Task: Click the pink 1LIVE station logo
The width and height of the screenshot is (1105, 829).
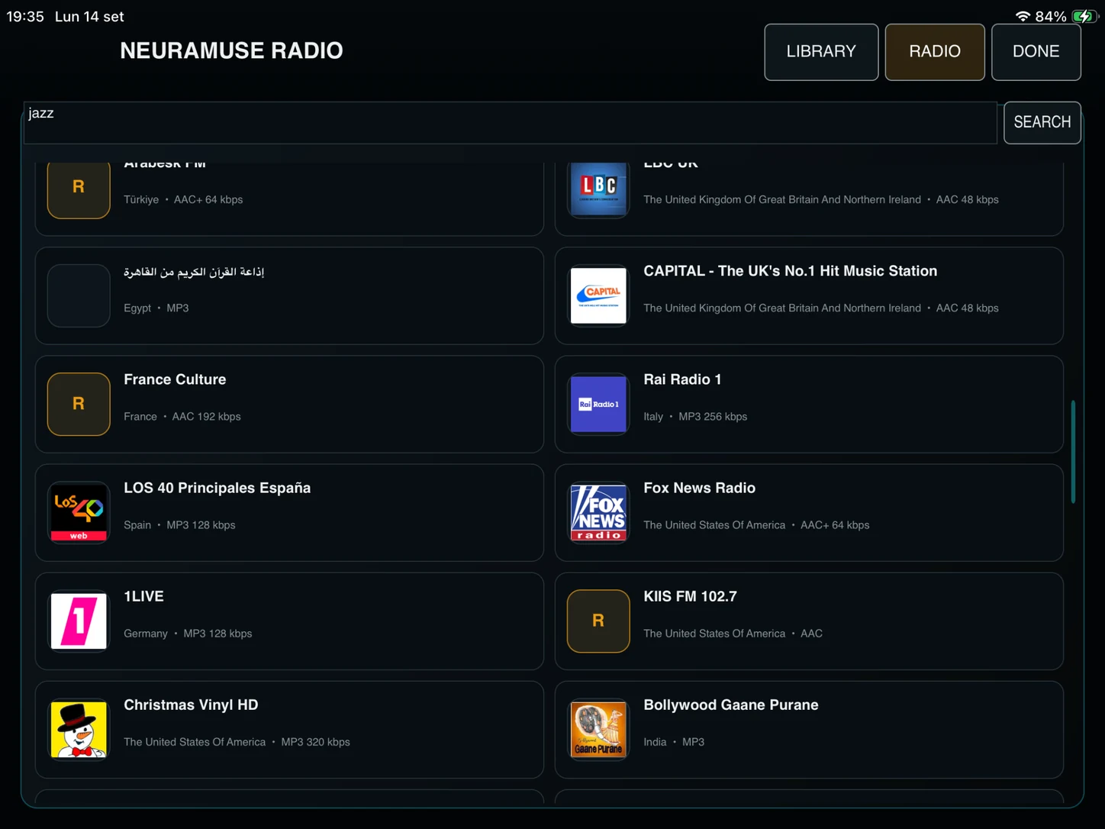Action: pyautogui.click(x=79, y=621)
